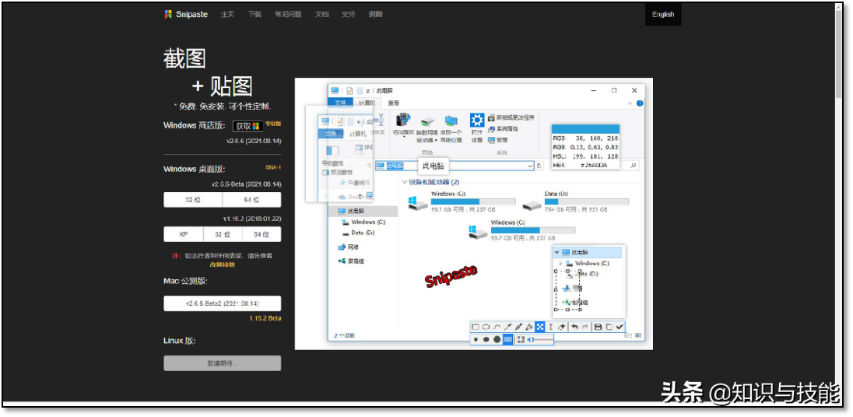Click the 获取 Windows store button
The image size is (853, 417).
tap(247, 125)
